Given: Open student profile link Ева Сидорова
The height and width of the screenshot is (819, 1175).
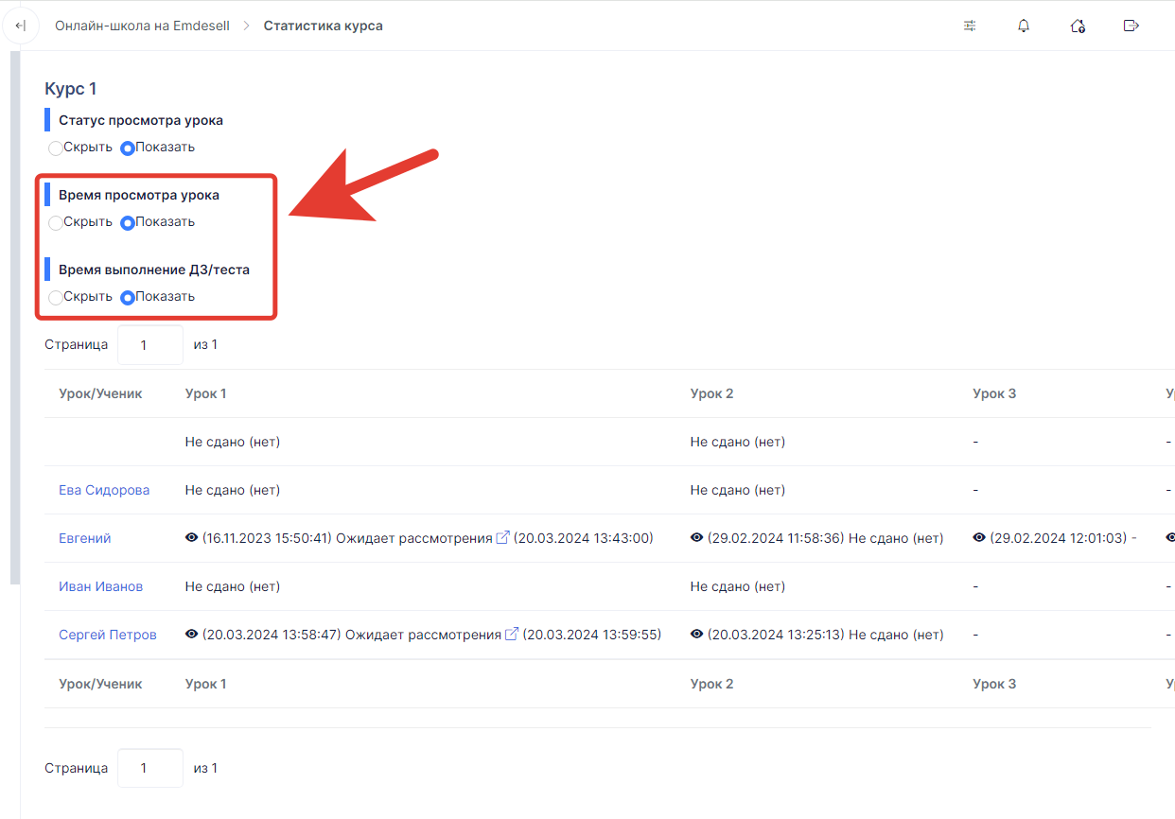Looking at the screenshot, I should (104, 490).
